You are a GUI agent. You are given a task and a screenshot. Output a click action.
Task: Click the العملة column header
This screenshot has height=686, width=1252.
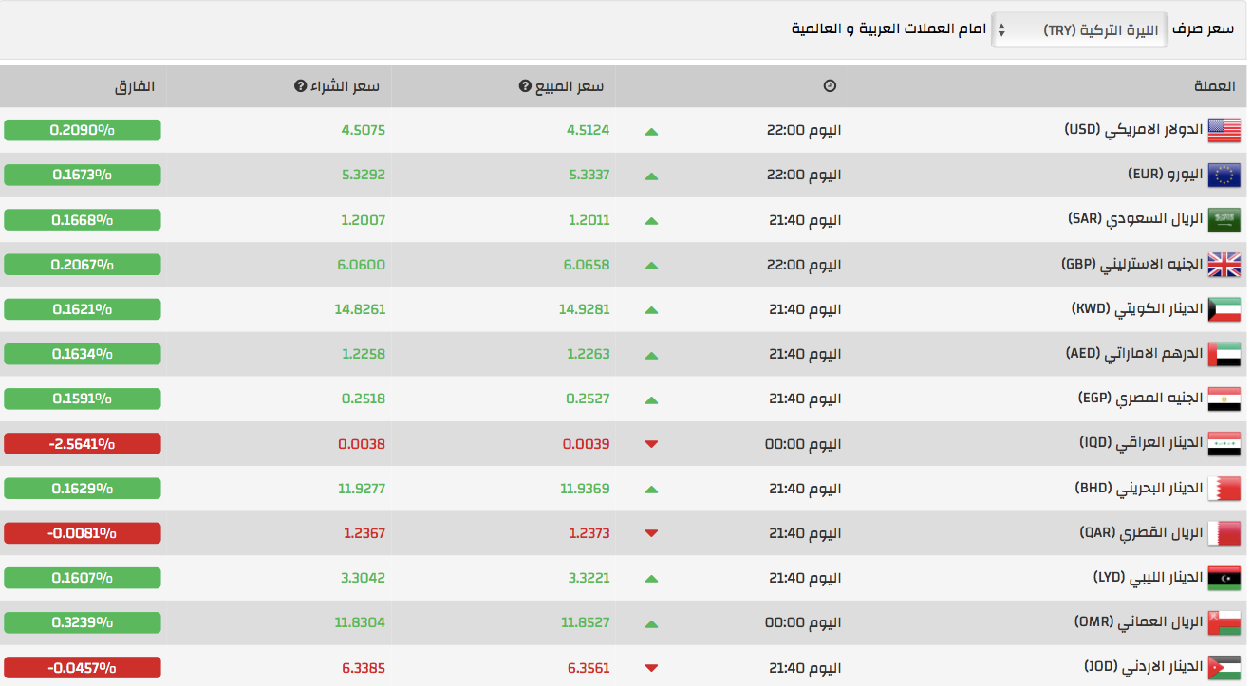tap(1214, 86)
